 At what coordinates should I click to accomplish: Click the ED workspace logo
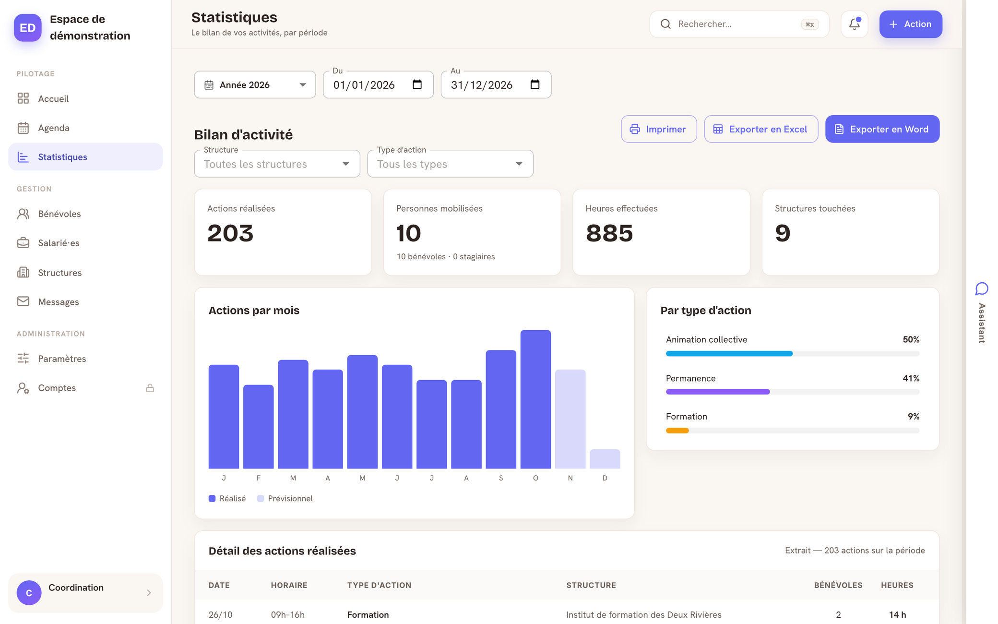point(27,27)
